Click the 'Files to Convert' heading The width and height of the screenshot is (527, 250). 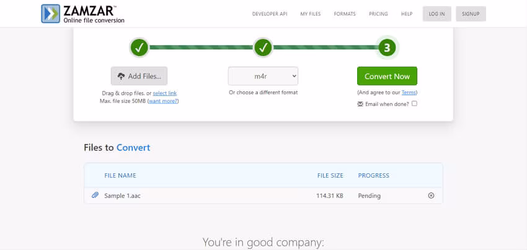click(117, 148)
